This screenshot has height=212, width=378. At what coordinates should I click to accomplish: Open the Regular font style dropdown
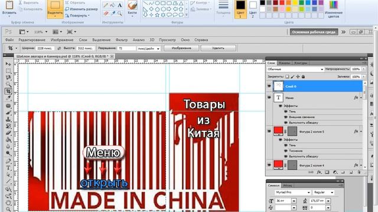(x=324, y=193)
